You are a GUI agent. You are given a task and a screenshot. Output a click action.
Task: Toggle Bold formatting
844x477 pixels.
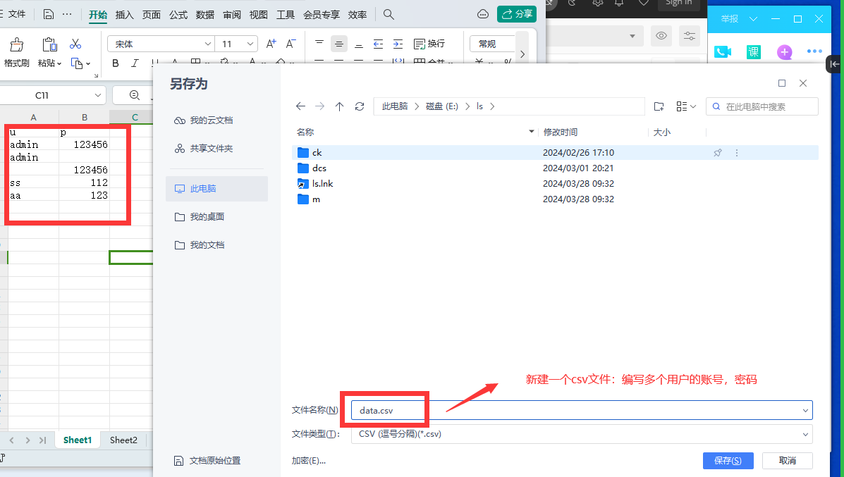115,63
